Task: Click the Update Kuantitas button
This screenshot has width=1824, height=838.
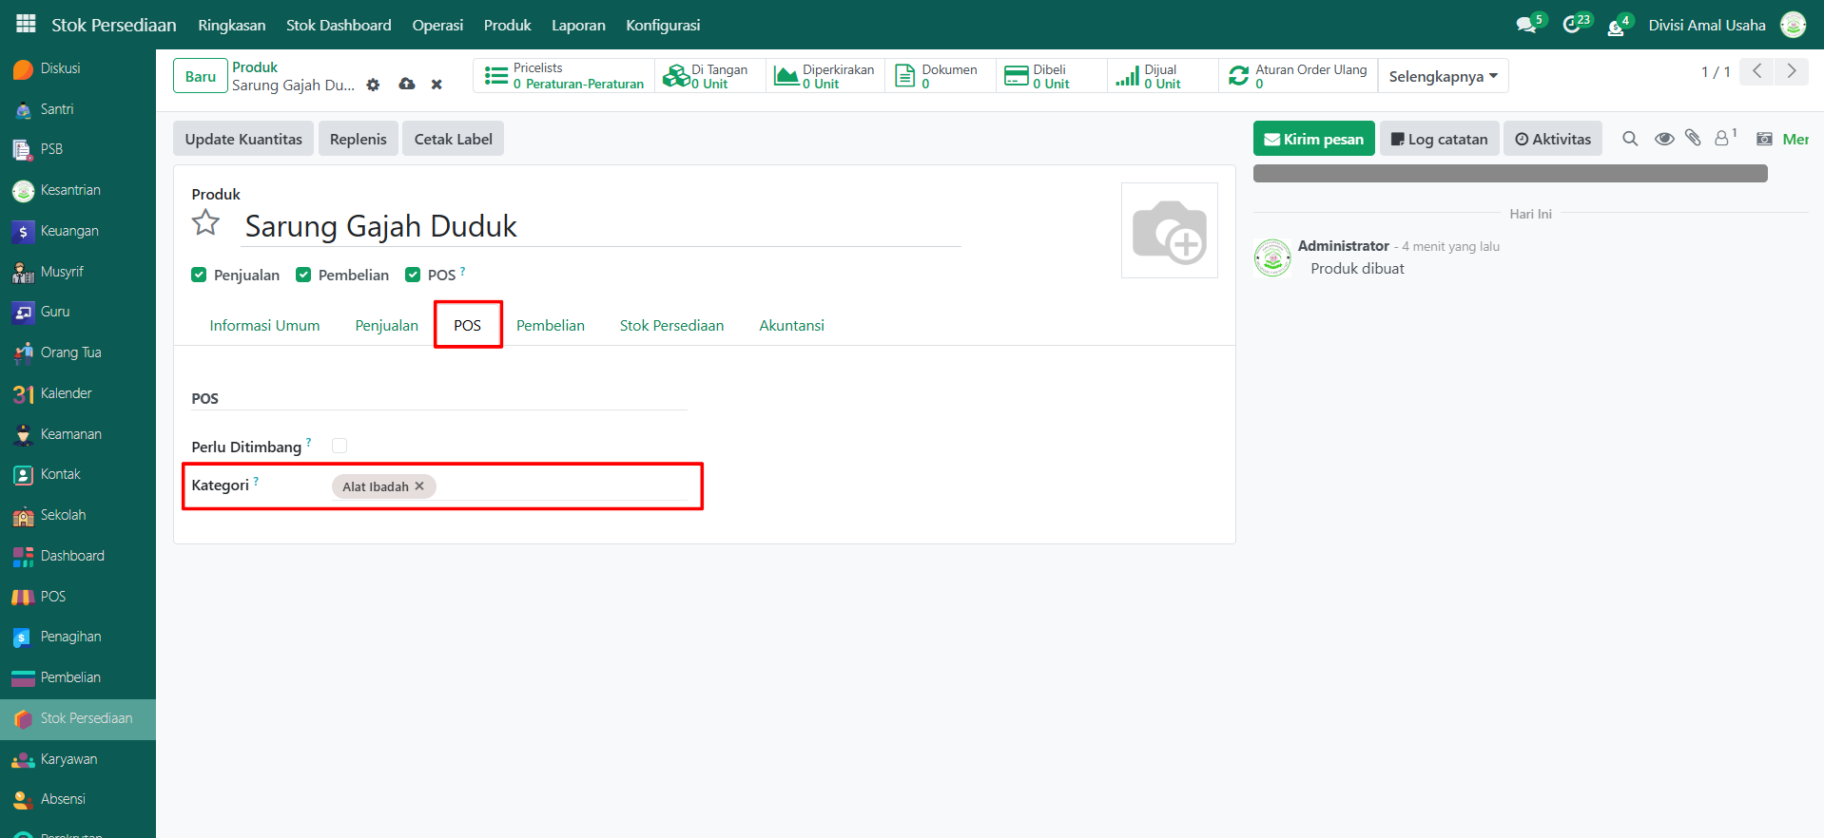Action: (243, 139)
